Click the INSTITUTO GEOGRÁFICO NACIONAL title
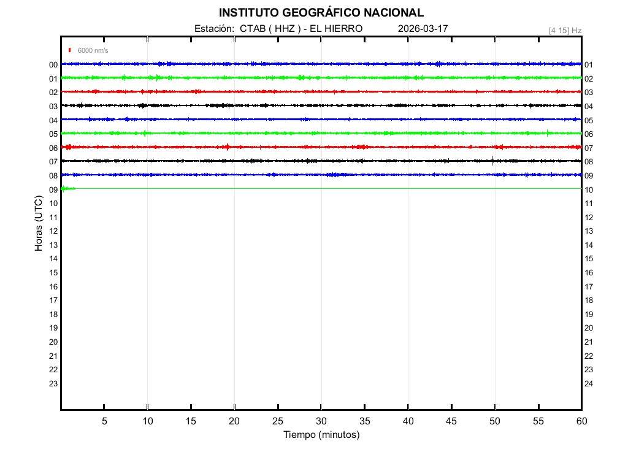The image size is (628, 471). pyautogui.click(x=321, y=13)
